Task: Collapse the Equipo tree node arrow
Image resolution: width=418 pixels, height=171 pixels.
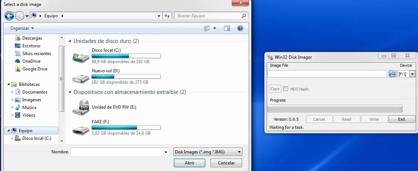Action: (x=8, y=131)
